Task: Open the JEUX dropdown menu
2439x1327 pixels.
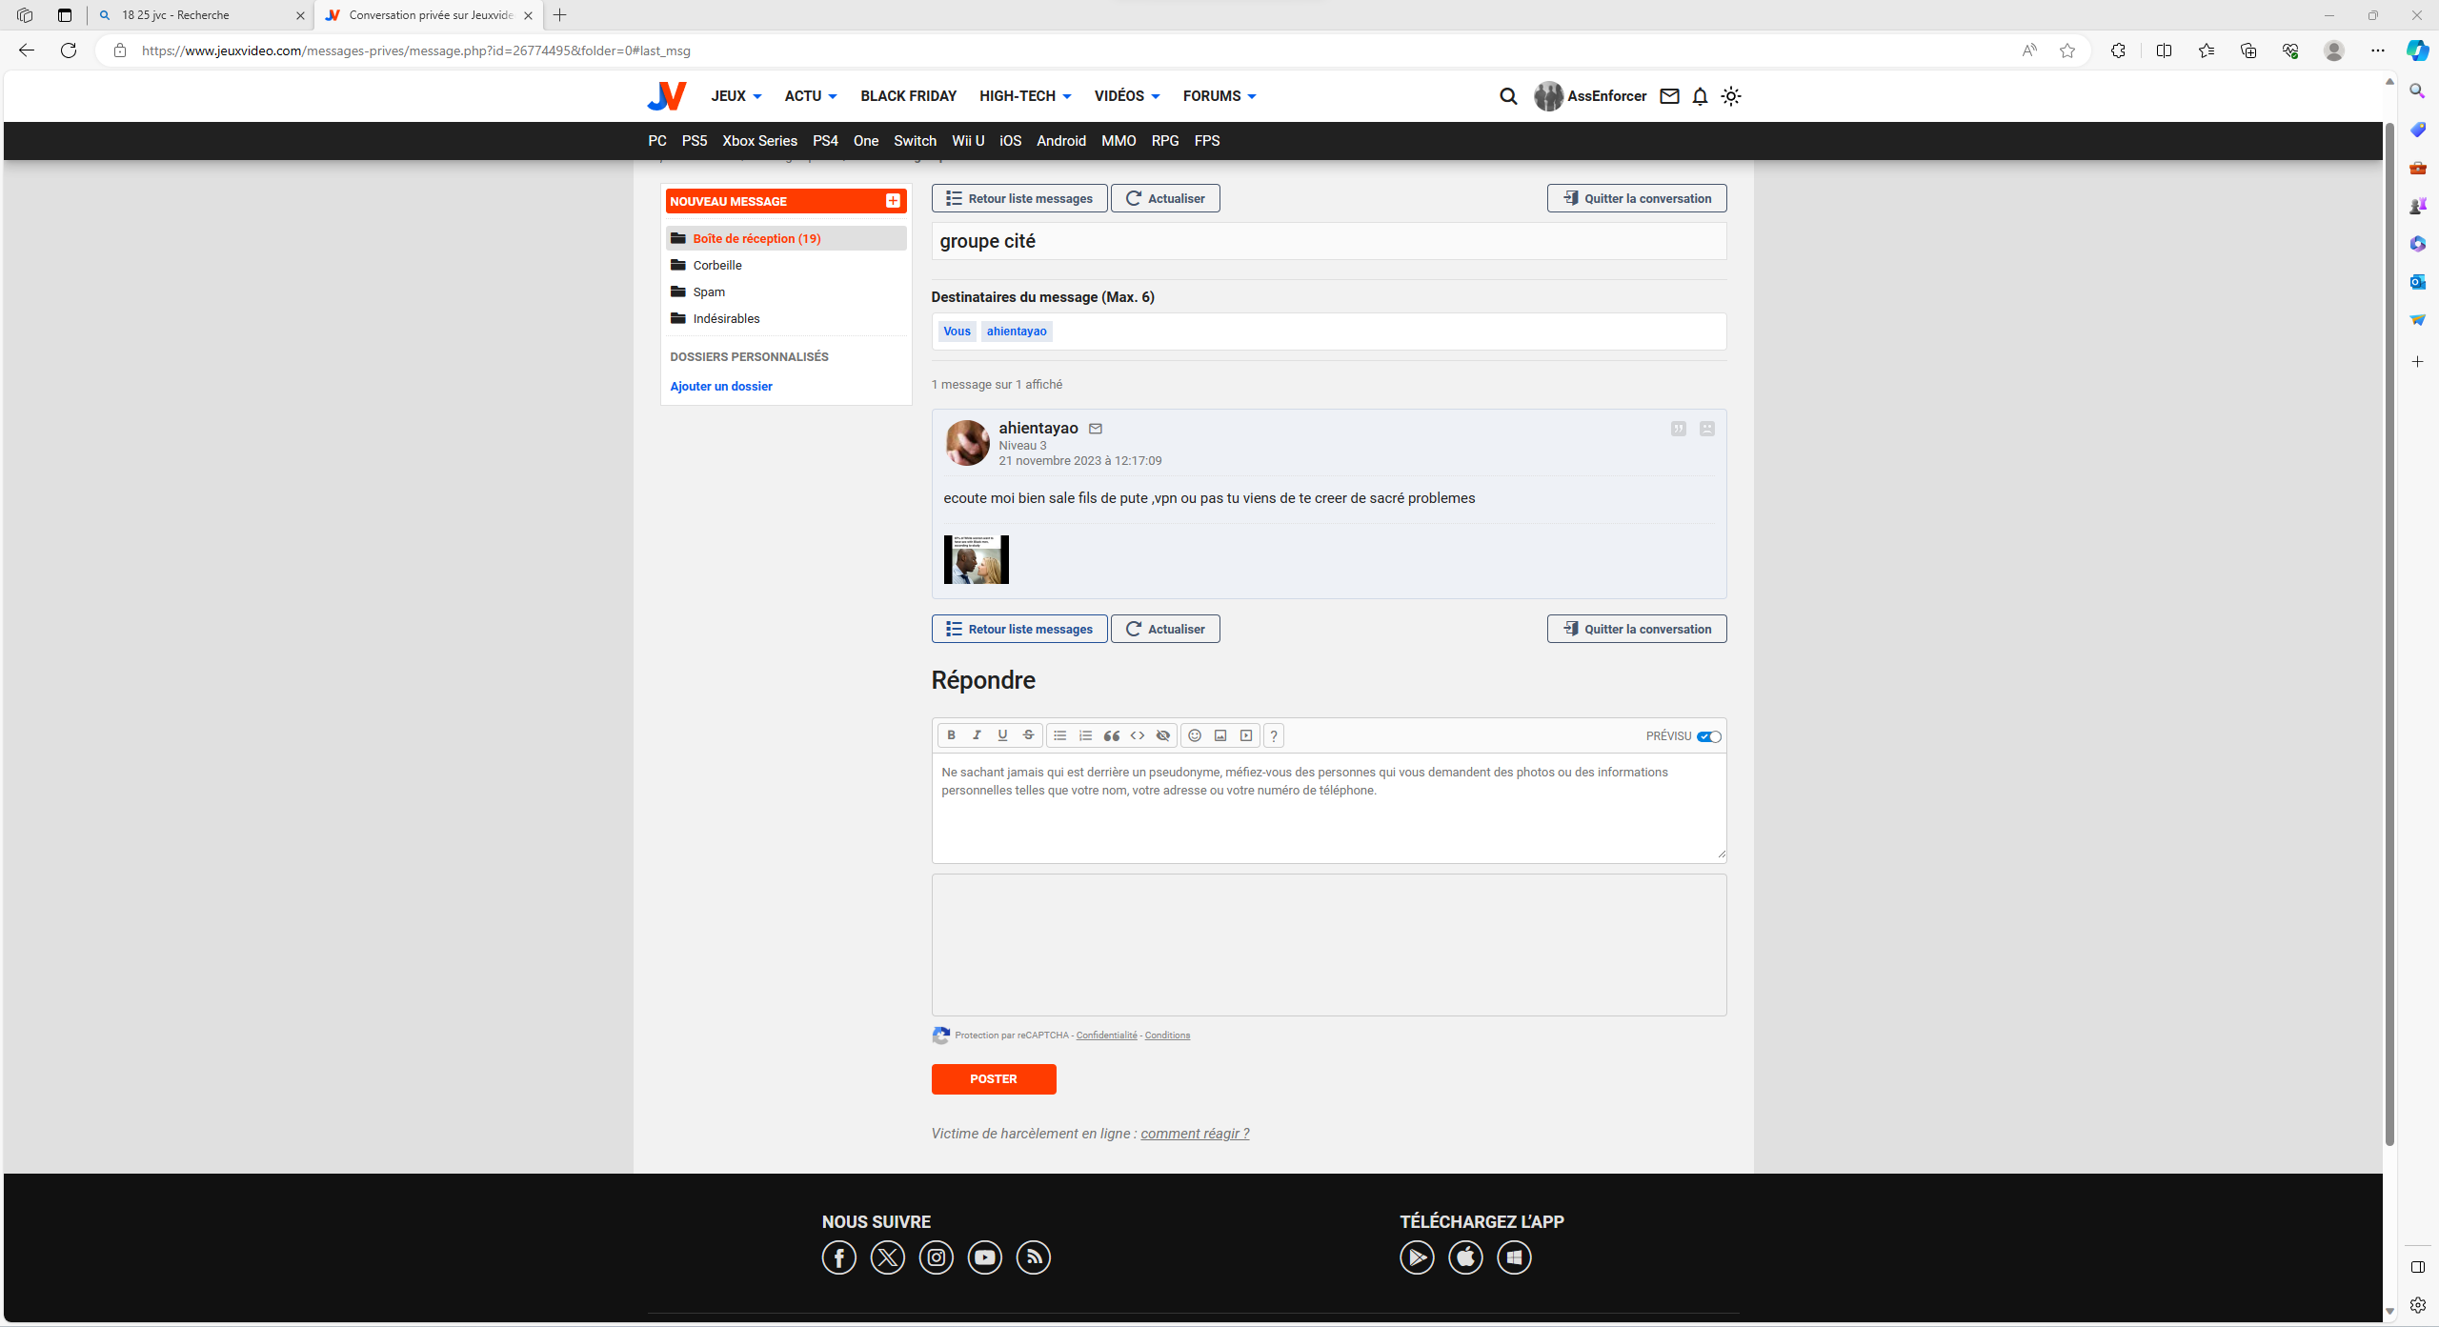Action: (x=736, y=96)
